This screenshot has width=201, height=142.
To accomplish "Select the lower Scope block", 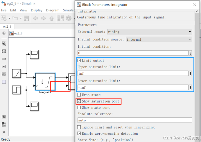I will click(34, 106).
